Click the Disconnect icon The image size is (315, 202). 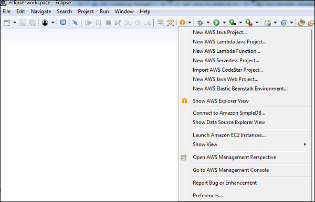(x=118, y=23)
